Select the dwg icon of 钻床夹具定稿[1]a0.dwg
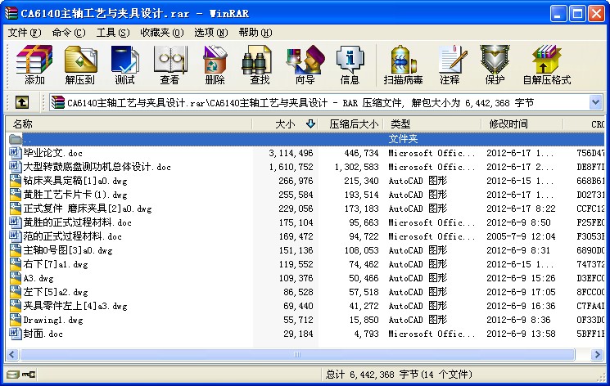This screenshot has height=386, width=610. [15, 181]
